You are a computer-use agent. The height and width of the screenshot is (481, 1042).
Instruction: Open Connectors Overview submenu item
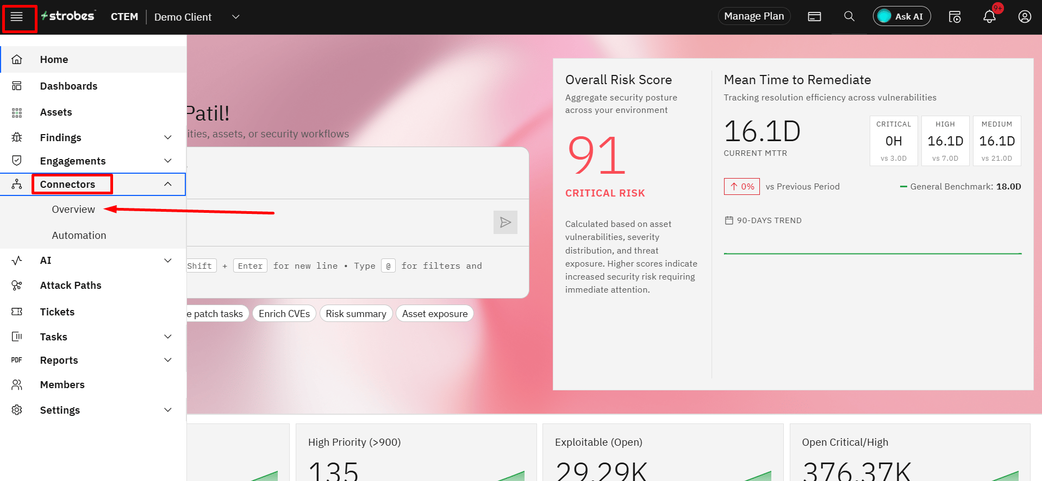coord(73,210)
